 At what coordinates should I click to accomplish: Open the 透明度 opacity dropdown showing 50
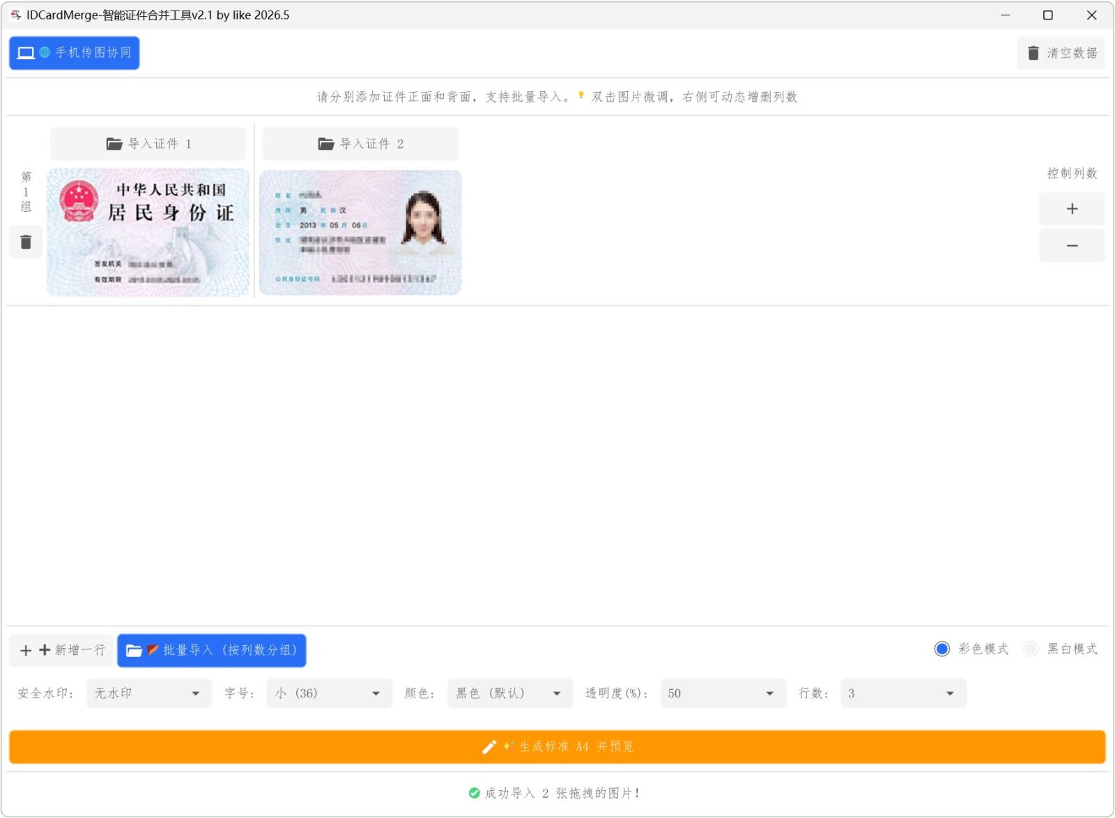coord(723,693)
